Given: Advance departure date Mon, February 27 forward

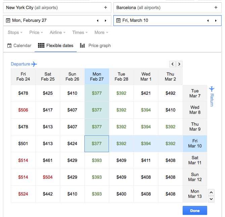Looking at the screenshot, I should (105, 20).
